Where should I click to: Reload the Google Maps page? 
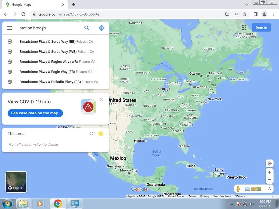tap(23, 14)
